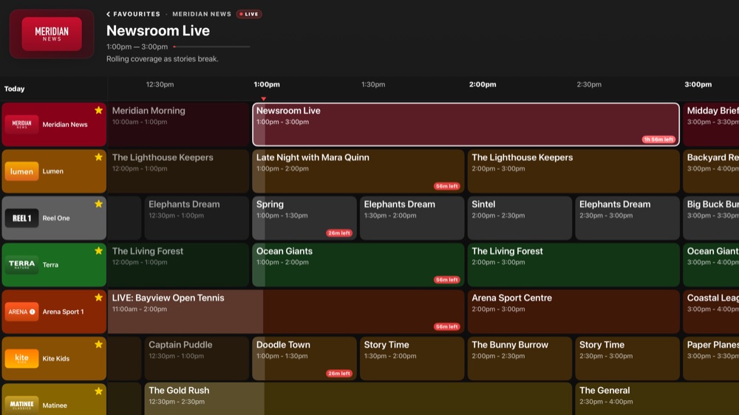The image size is (739, 415).
Task: Click the 'MERIDIAN NEWS' breadcrumb text
Action: click(x=202, y=14)
